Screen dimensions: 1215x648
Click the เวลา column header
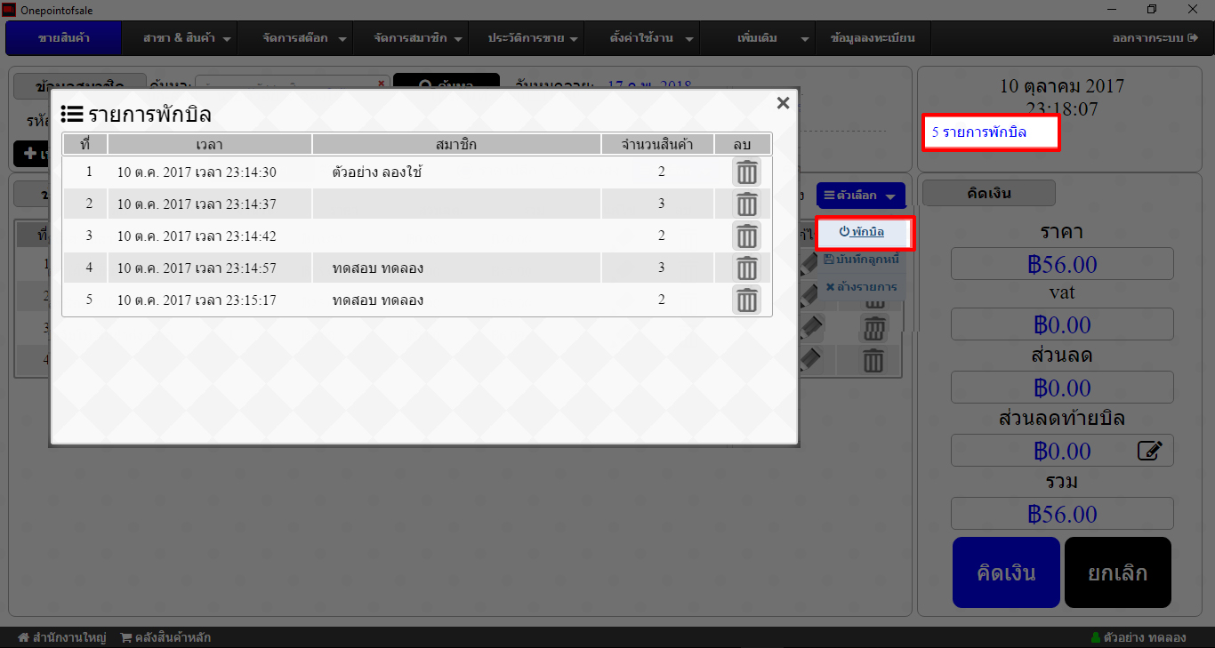pos(210,144)
